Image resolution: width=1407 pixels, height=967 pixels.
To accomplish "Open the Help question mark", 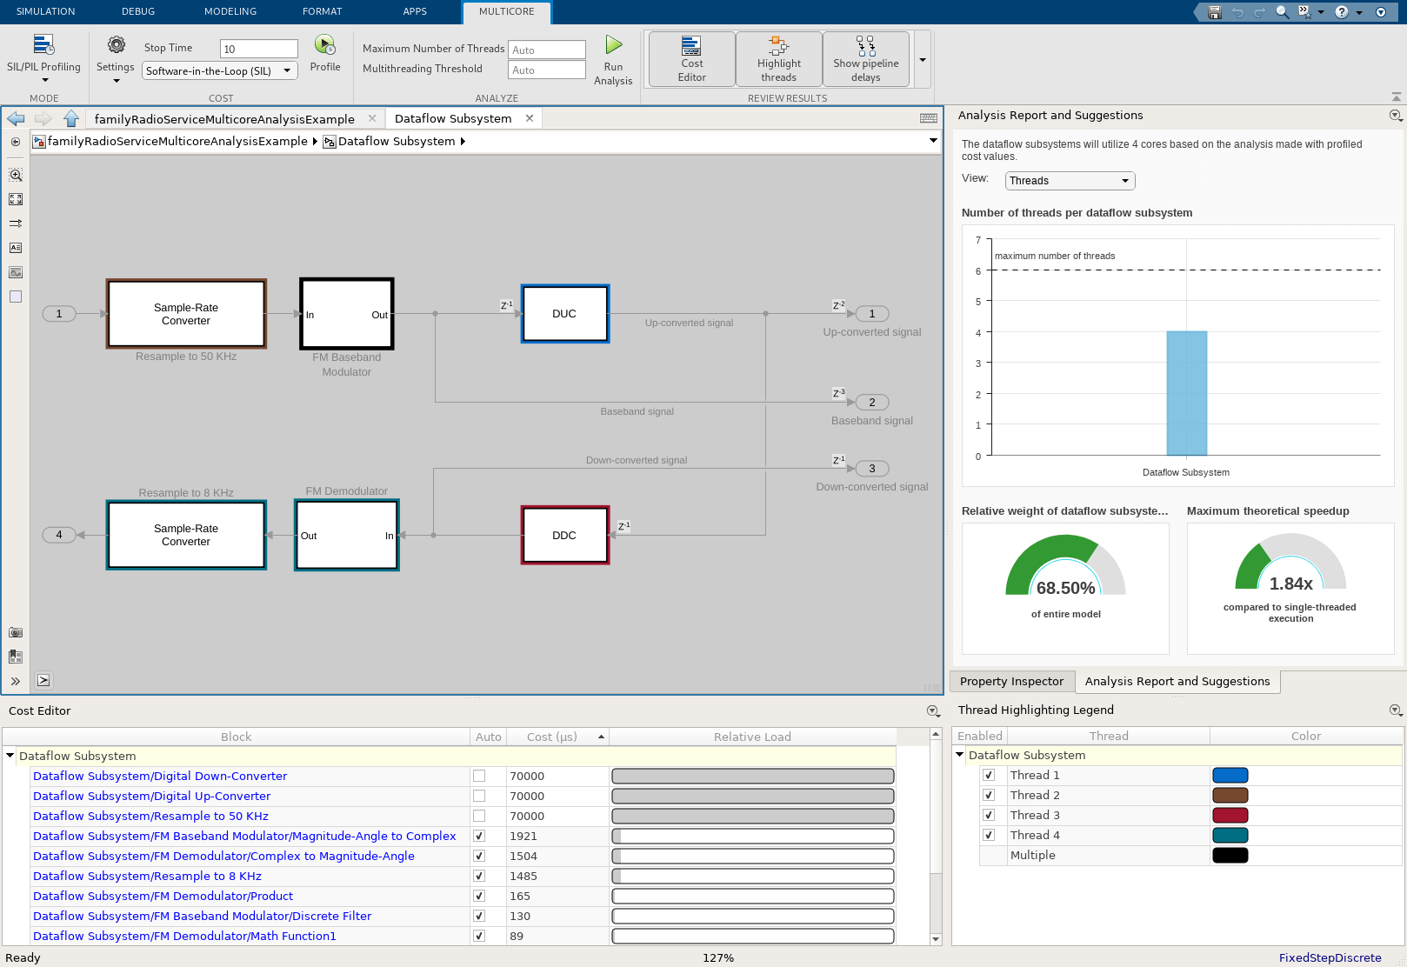I will click(x=1342, y=12).
